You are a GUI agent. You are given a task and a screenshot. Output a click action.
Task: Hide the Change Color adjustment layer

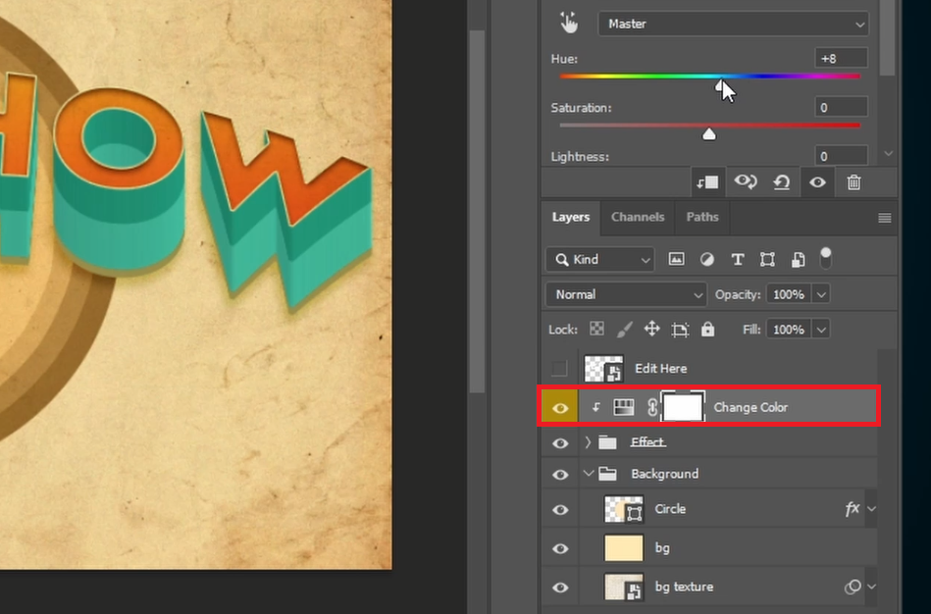560,407
